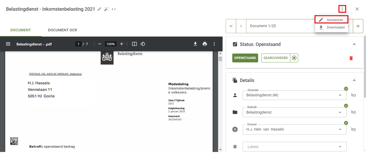Viewport: 368px width, 153px height.
Task: Set status to Gearchiveerd
Action: click(276, 58)
